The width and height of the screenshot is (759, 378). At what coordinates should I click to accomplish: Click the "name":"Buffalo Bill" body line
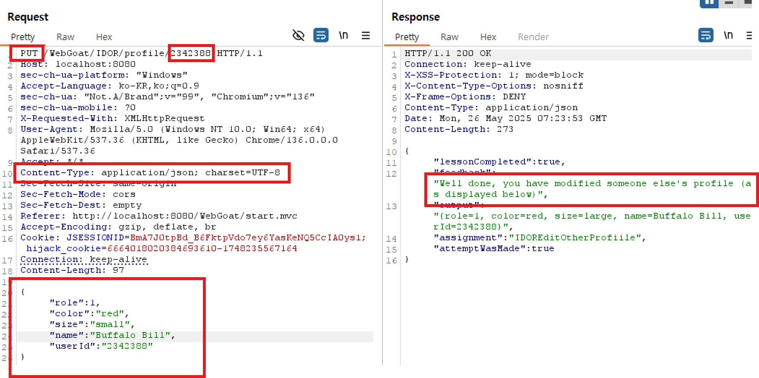coord(112,335)
